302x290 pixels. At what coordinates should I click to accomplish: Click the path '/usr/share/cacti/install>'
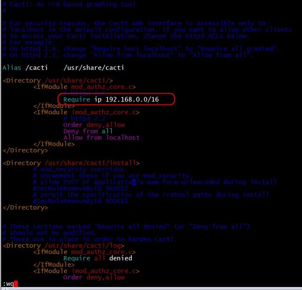[92, 163]
